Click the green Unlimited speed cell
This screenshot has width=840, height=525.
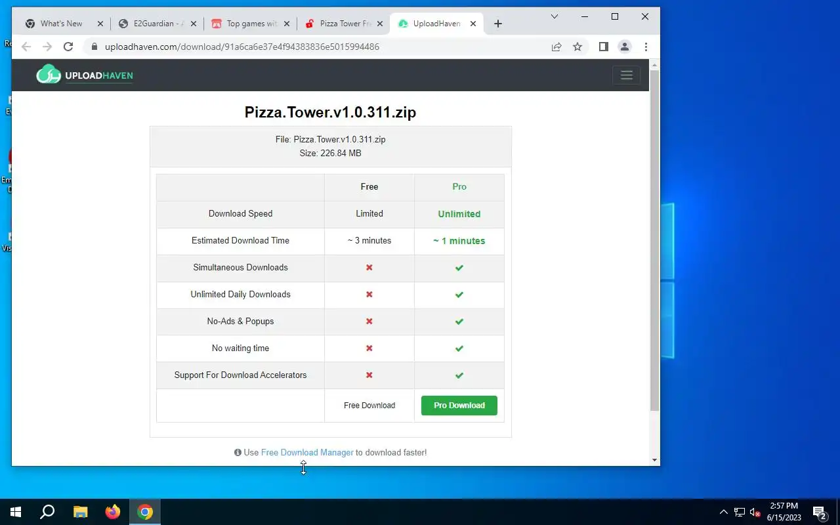tap(459, 214)
